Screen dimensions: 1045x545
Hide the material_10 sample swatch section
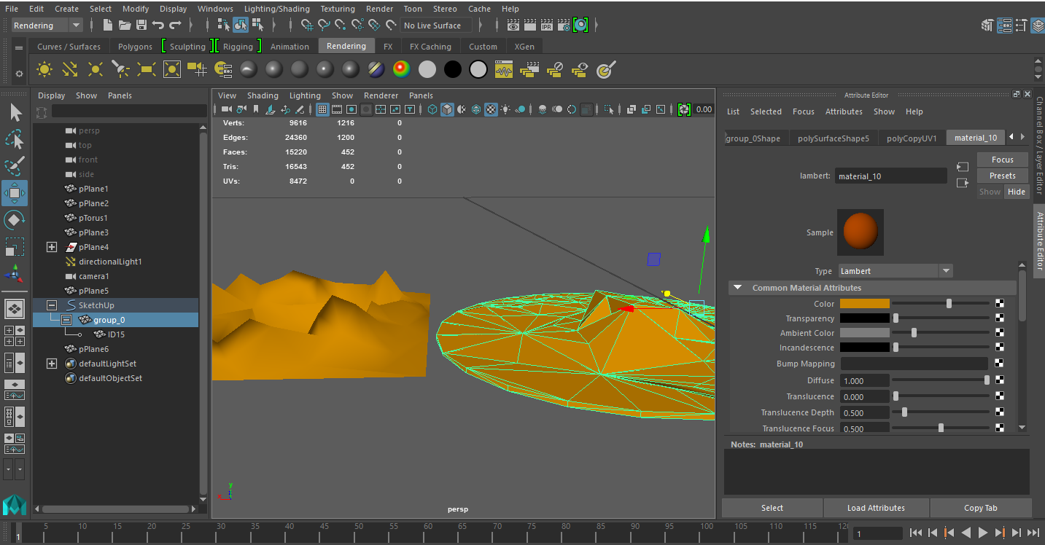[1017, 192]
